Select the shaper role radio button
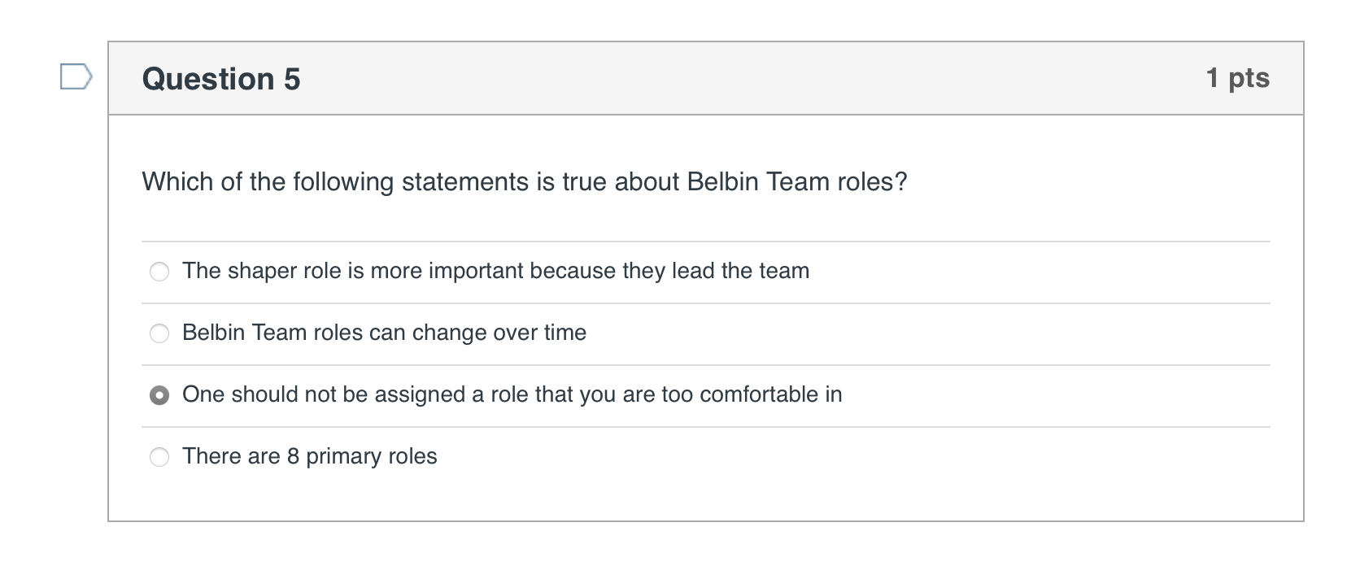1360x566 pixels. (x=159, y=272)
